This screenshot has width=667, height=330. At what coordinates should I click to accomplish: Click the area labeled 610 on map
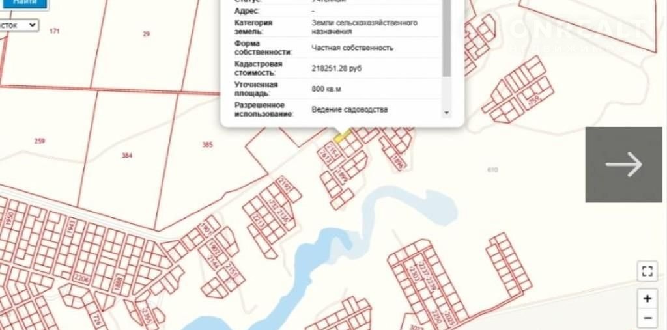point(492,170)
